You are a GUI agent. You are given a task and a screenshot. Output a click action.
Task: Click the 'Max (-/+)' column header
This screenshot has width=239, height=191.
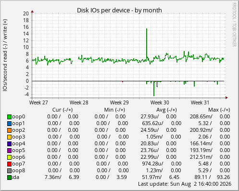219,110
